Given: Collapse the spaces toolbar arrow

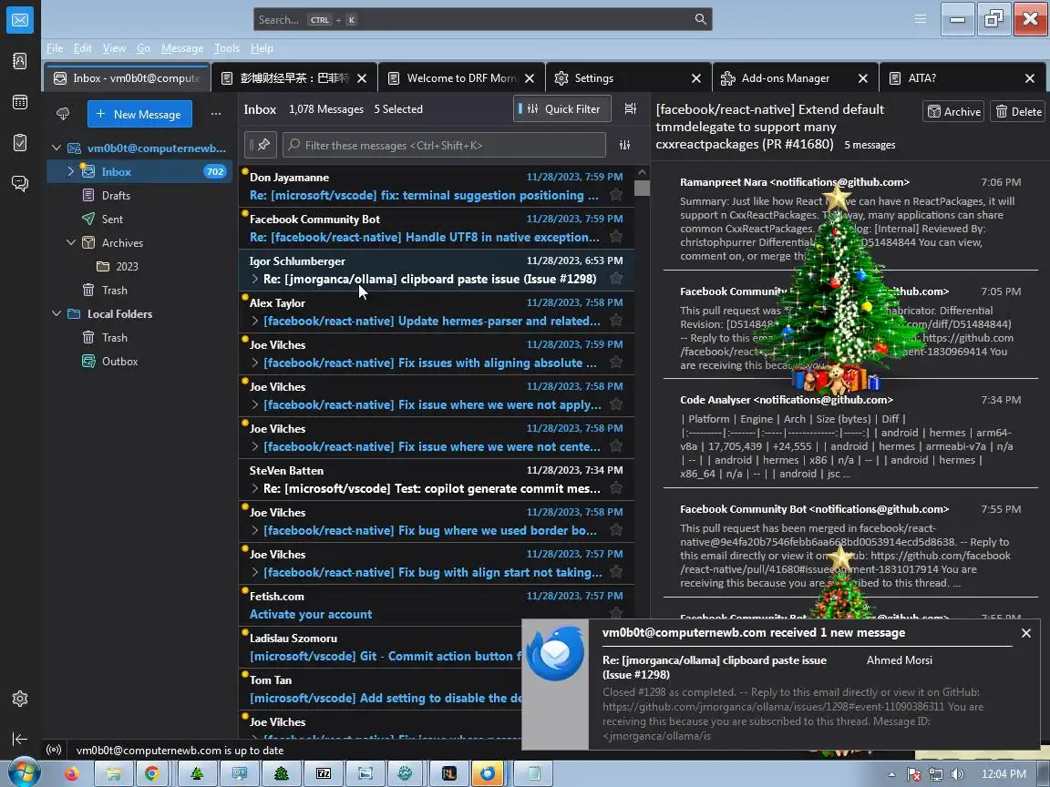Looking at the screenshot, I should tap(20, 739).
